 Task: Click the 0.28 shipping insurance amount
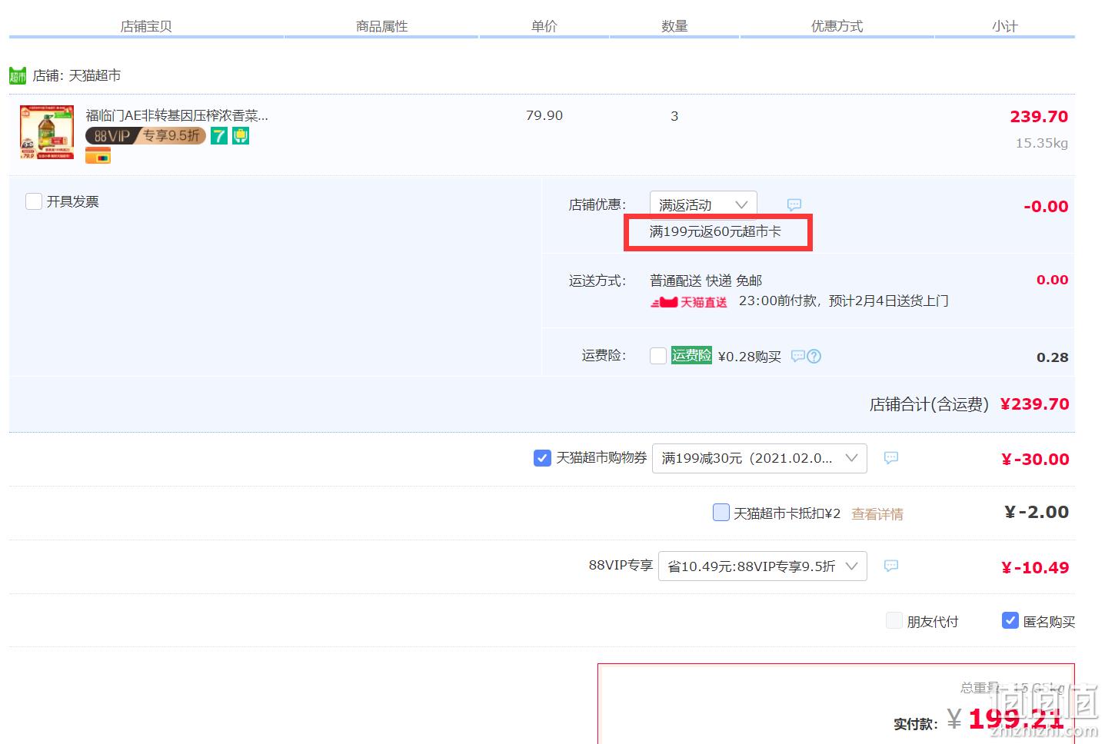pyautogui.click(x=1053, y=357)
